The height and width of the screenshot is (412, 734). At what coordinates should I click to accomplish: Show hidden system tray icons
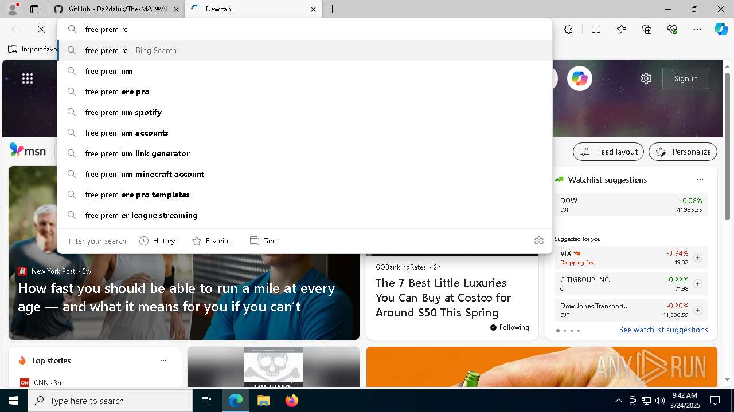[618, 401]
